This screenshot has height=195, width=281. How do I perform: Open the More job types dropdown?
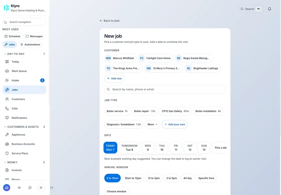point(153,124)
